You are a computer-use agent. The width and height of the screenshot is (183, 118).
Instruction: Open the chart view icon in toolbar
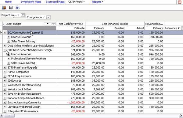4,8
